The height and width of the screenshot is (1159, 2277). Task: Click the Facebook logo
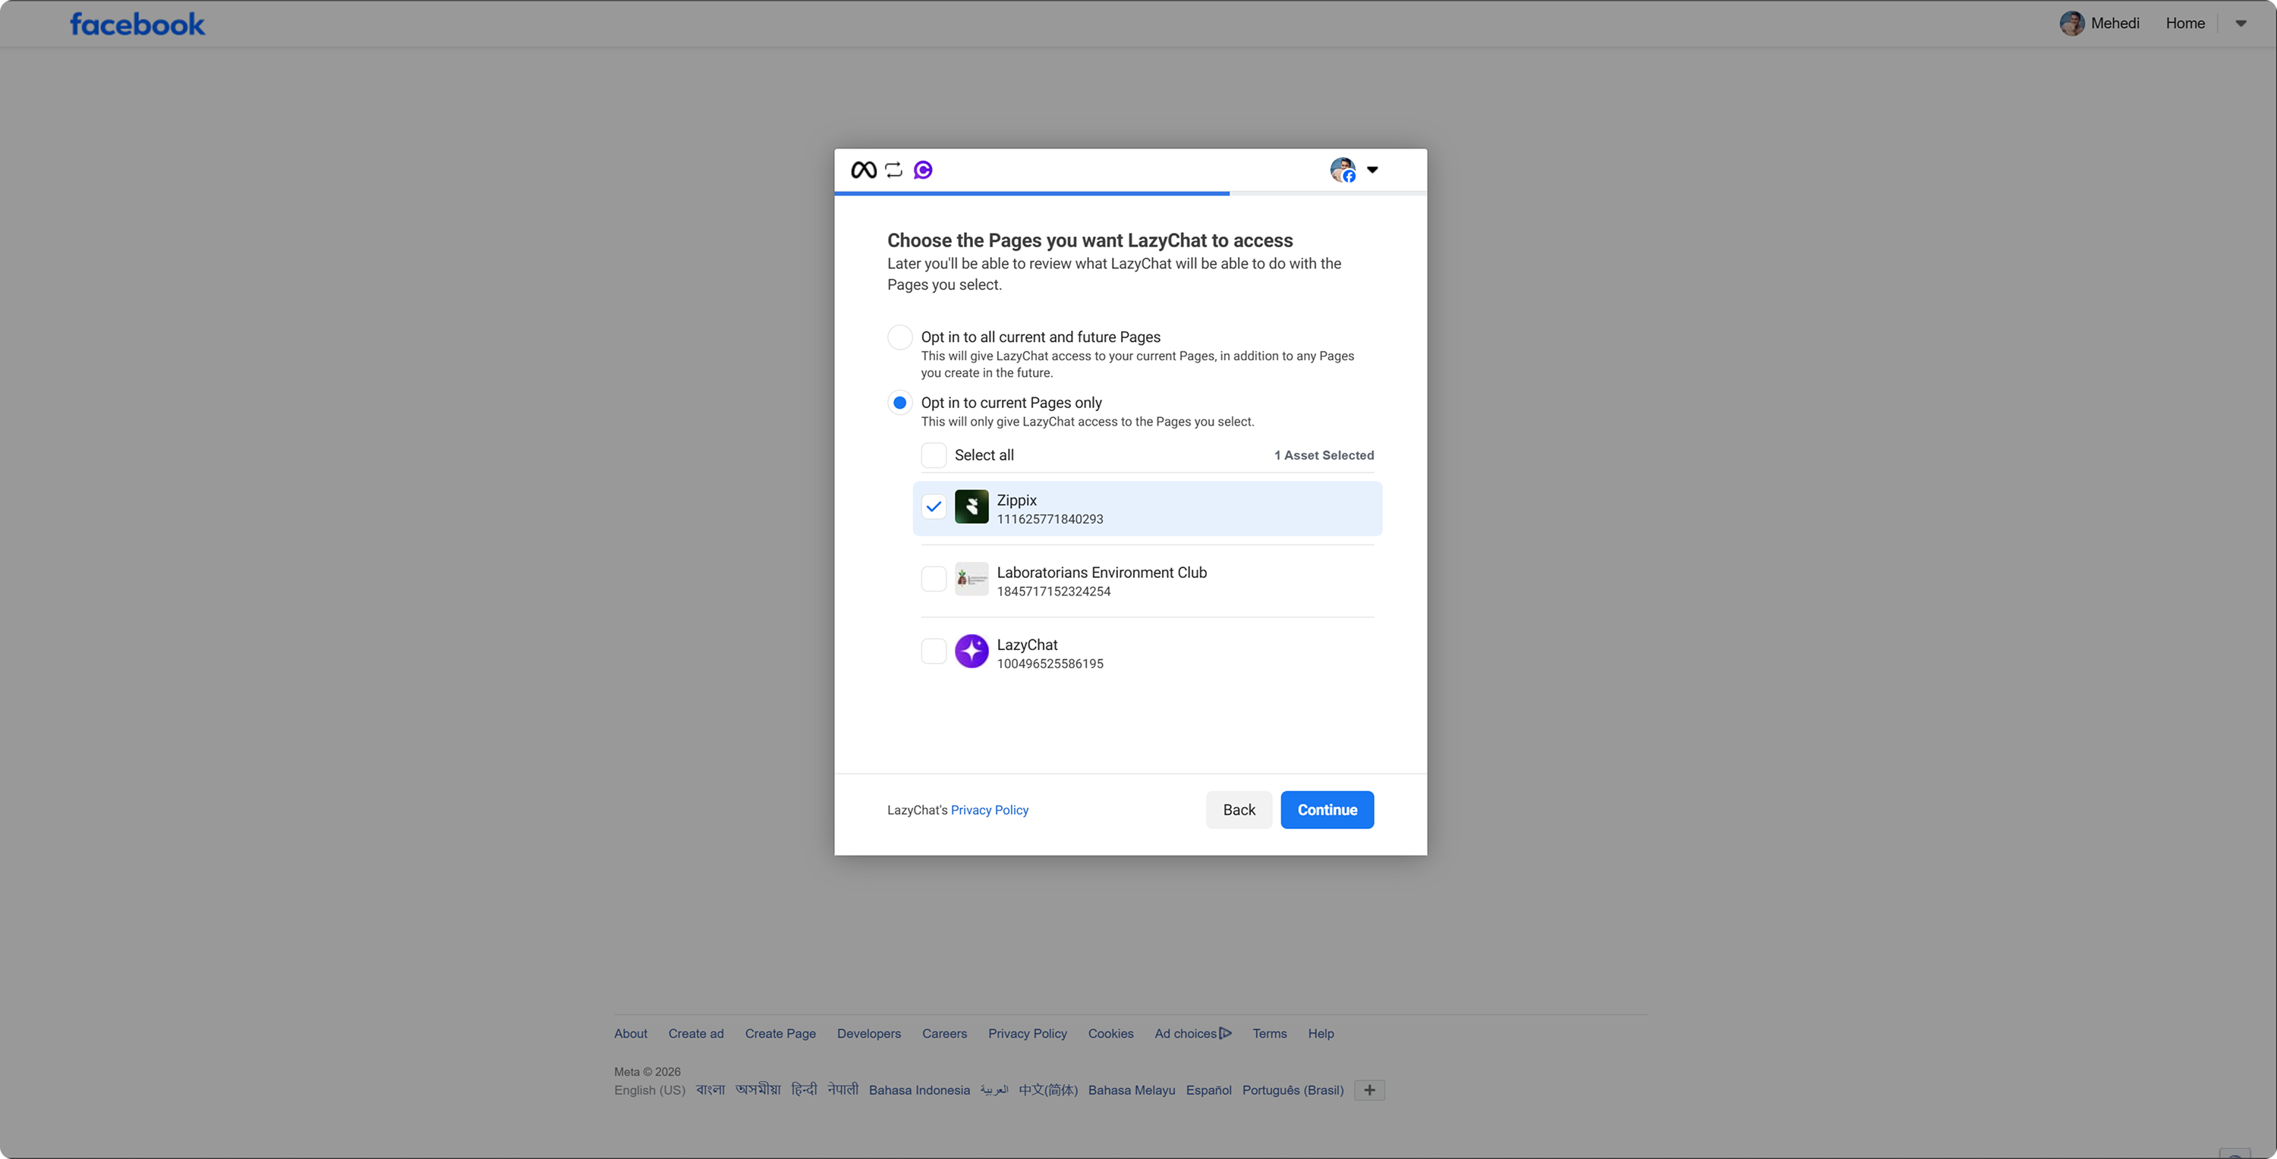(137, 24)
